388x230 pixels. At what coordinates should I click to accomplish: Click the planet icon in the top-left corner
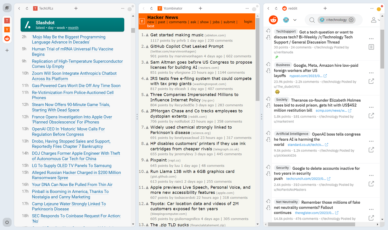pos(7,8)
